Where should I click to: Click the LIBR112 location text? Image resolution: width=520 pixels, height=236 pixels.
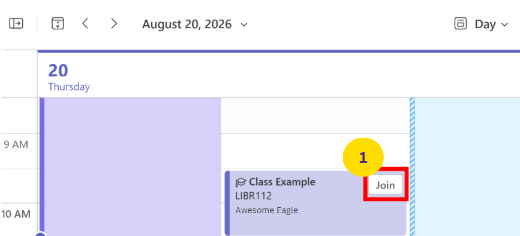click(x=253, y=196)
